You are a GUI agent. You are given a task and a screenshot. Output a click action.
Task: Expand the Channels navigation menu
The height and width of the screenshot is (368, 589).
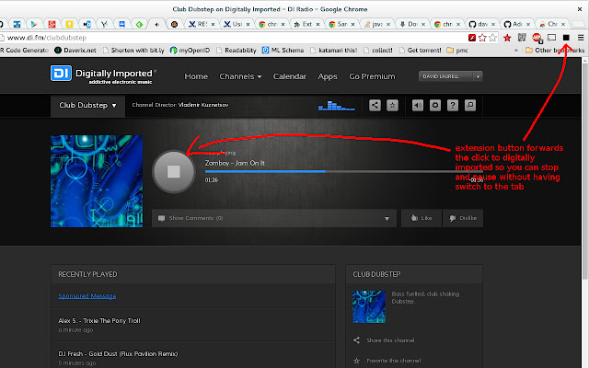pyautogui.click(x=240, y=76)
